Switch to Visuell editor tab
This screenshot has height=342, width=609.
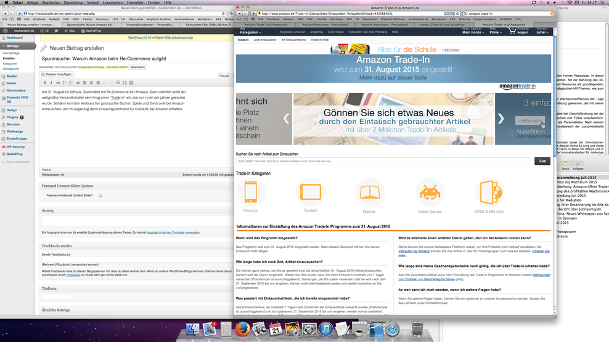[x=224, y=76]
